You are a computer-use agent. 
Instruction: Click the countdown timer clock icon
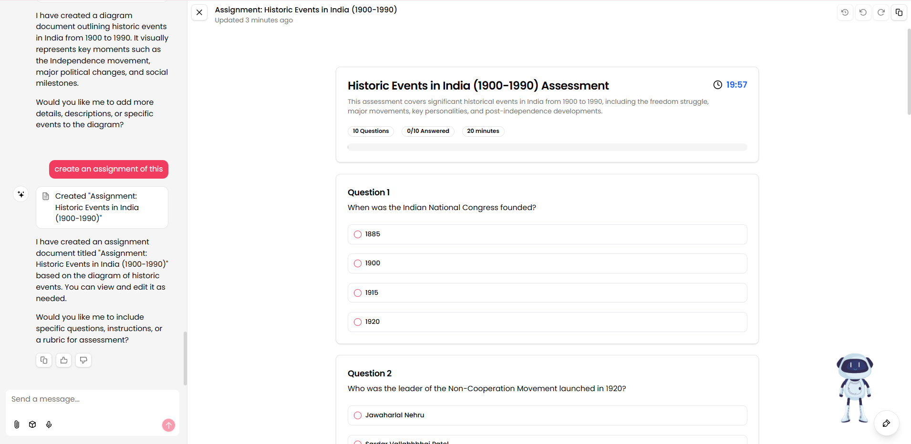coord(717,85)
